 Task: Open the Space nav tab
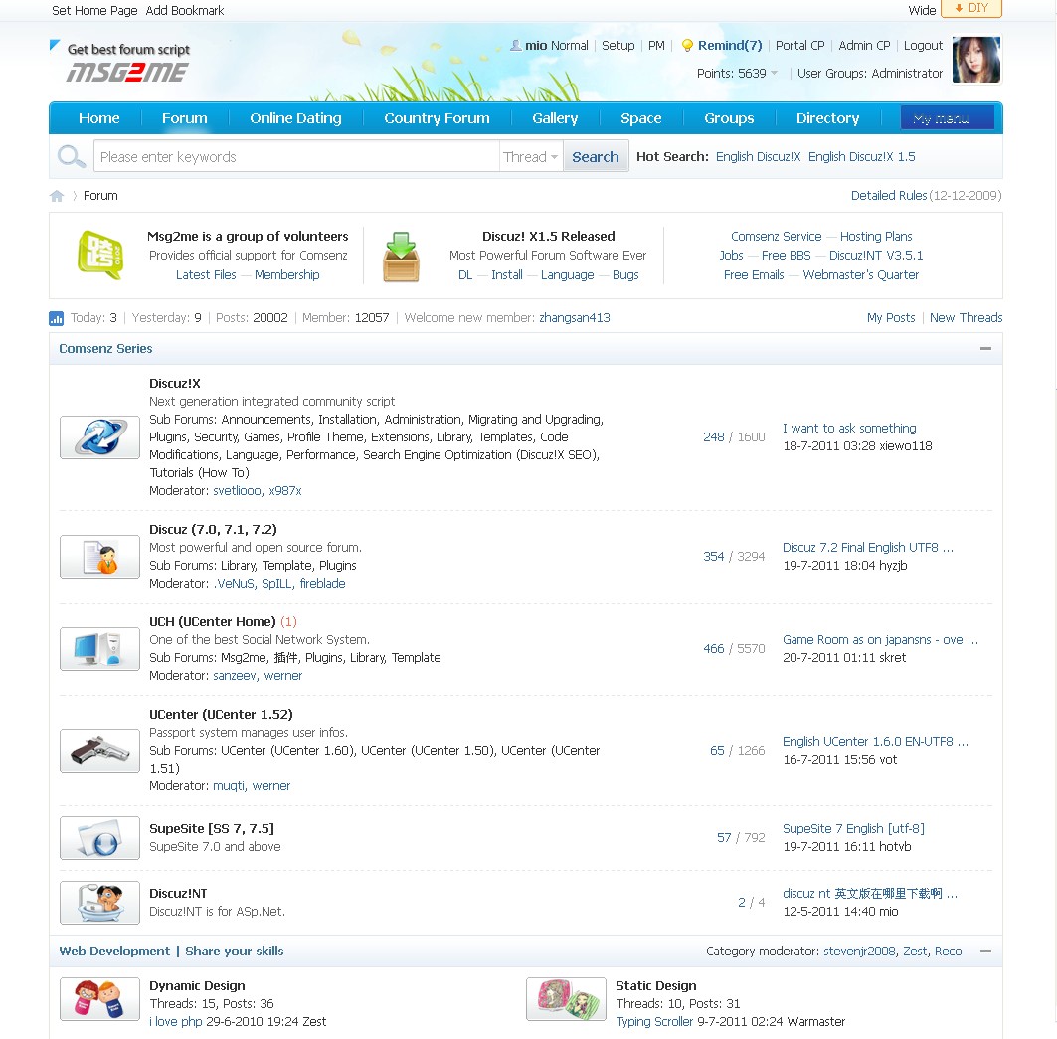641,118
